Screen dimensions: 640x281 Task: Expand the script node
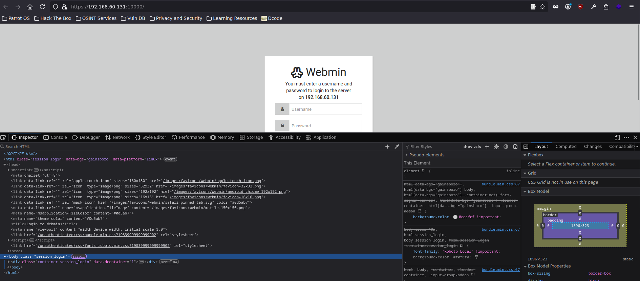click(x=8, y=240)
